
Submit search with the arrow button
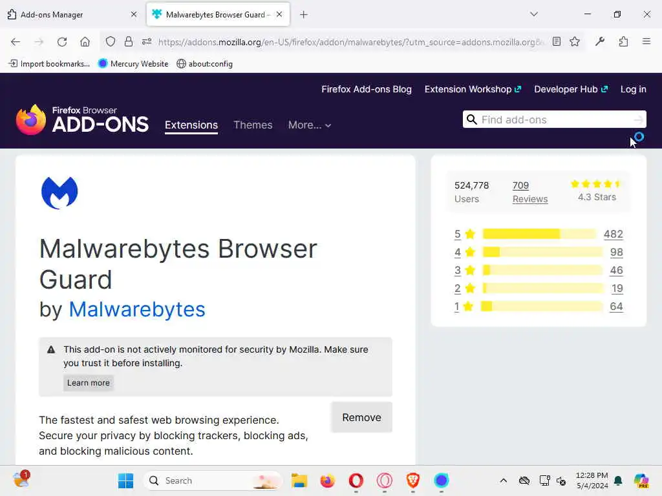point(638,119)
